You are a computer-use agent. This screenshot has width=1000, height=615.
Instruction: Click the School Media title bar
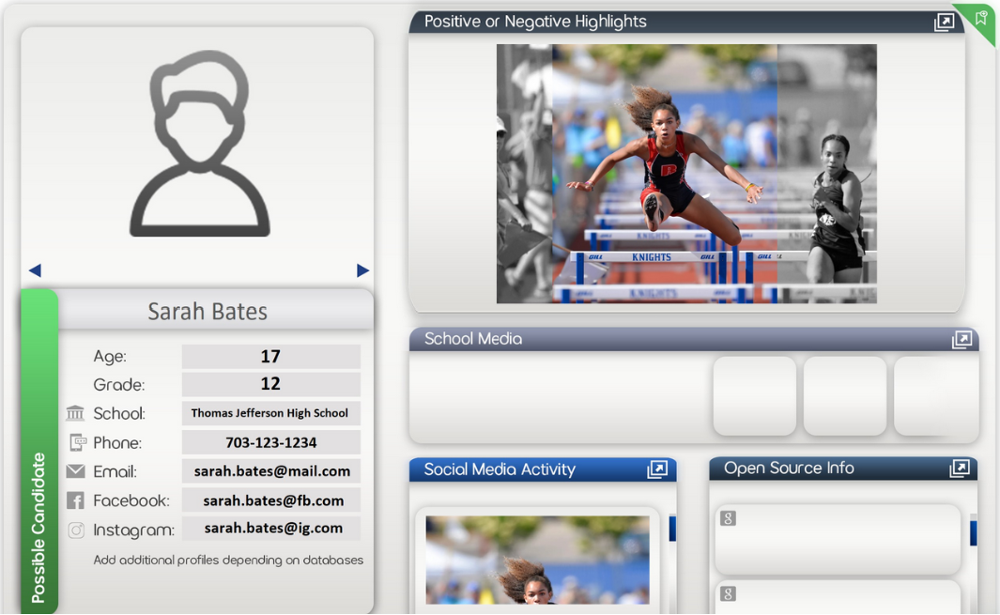tap(694, 339)
